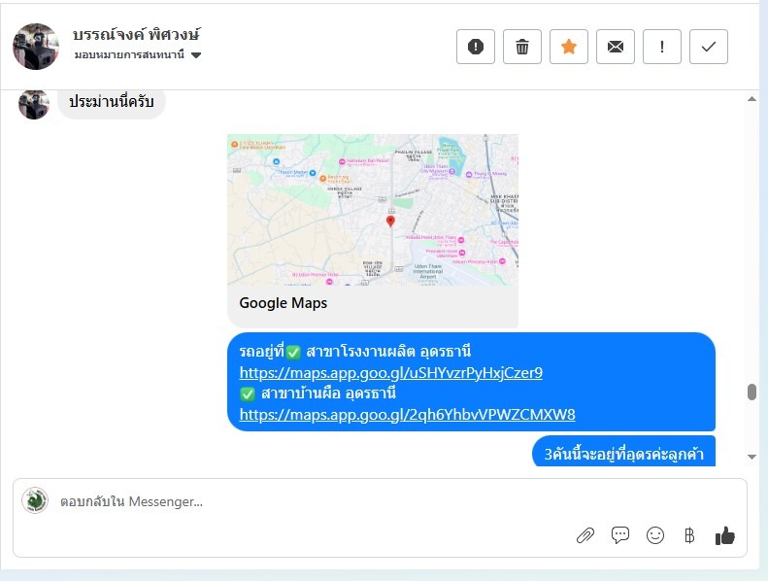Image resolution: width=768 pixels, height=581 pixels.
Task: Open saved replies speech bubble icon
Action: [620, 535]
